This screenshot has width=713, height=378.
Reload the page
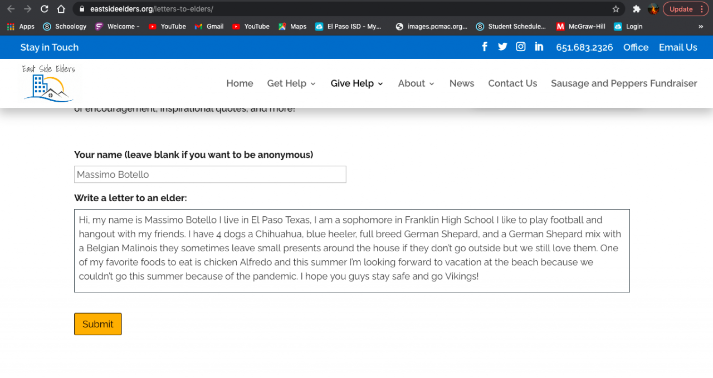click(45, 9)
